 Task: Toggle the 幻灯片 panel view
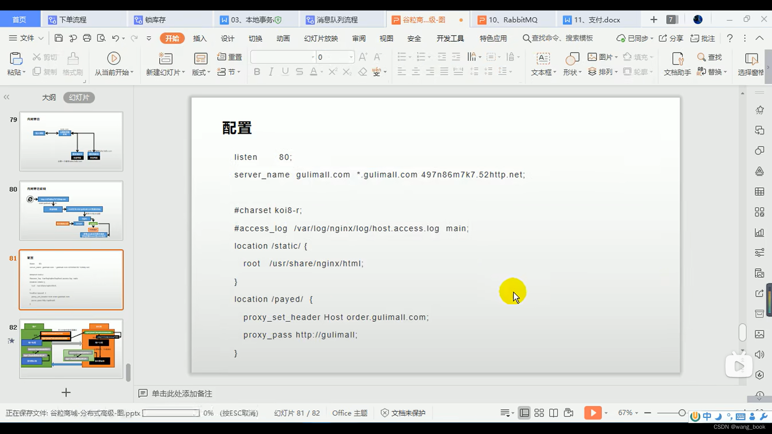pos(78,97)
